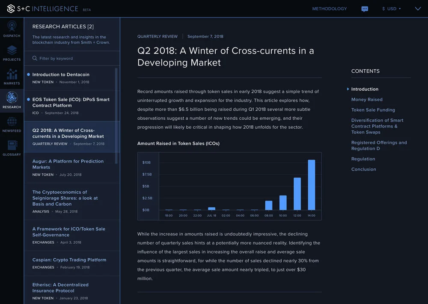Jump to Diversification of Smart Contract Platforms

click(x=377, y=126)
